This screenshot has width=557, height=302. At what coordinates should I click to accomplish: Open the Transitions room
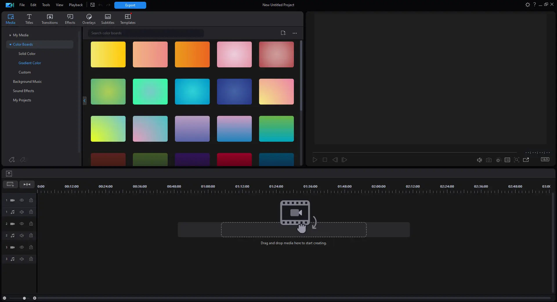coord(49,19)
